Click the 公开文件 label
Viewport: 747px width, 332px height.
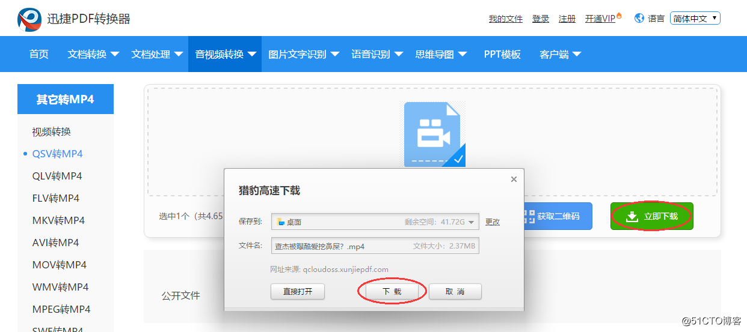point(180,295)
